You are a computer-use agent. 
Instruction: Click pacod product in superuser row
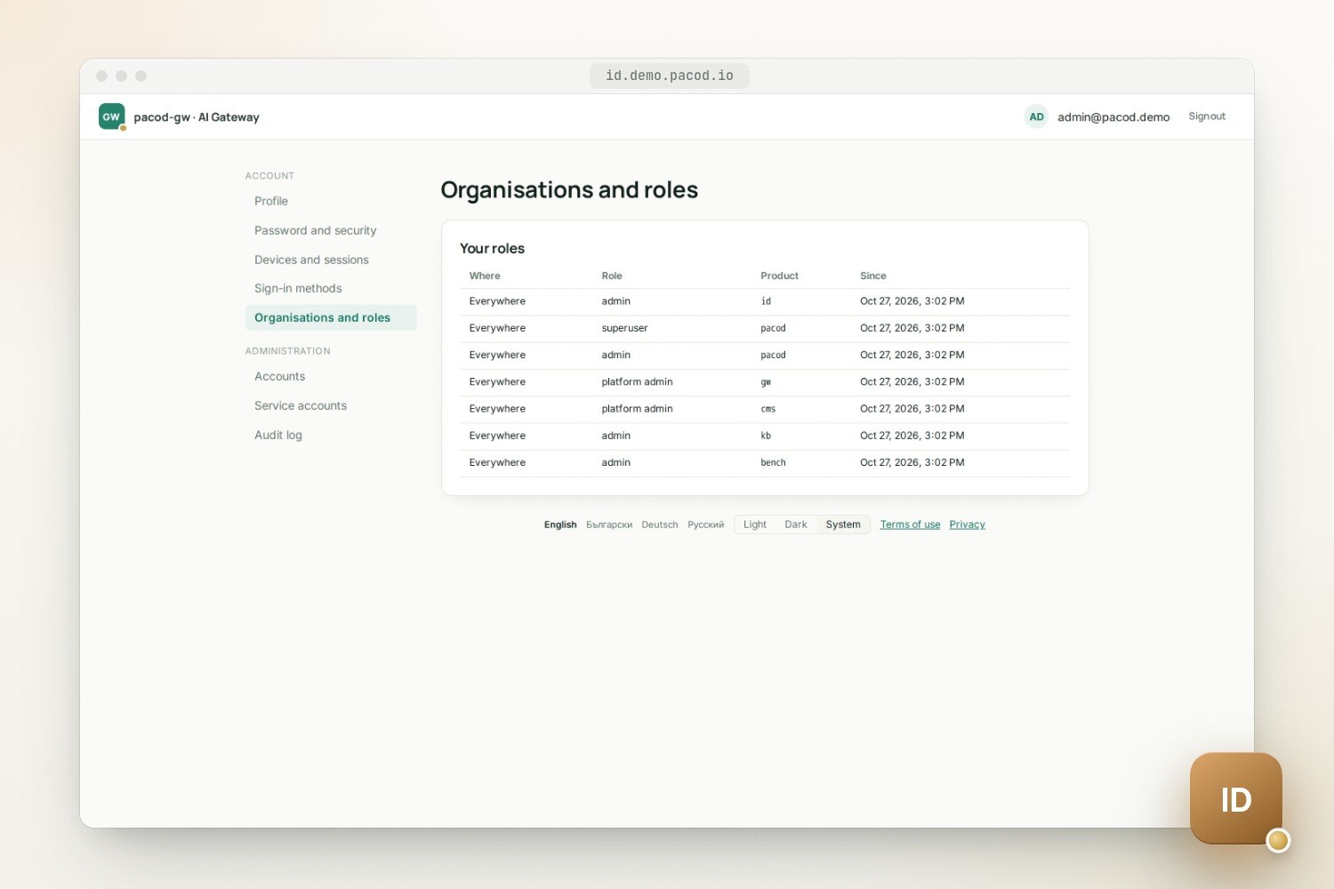coord(773,328)
